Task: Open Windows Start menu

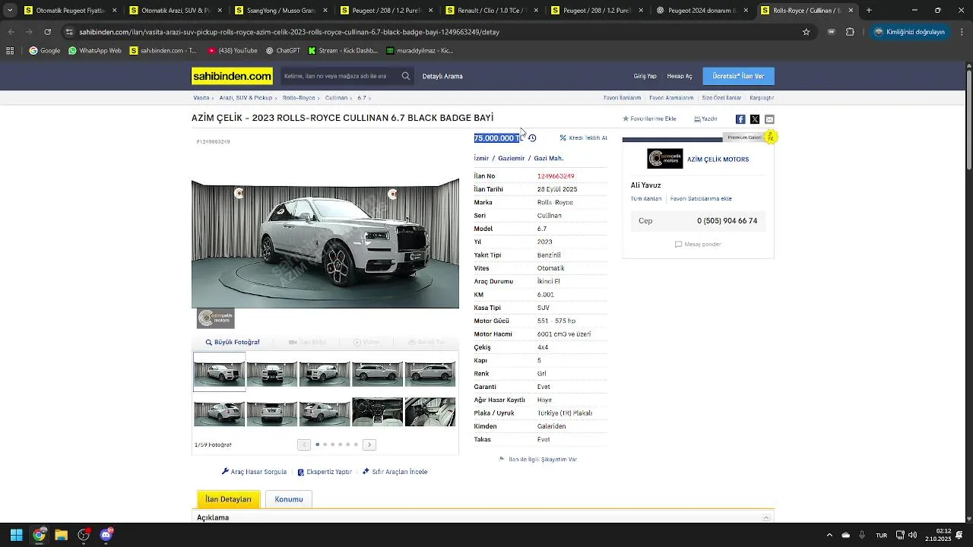Action: (x=16, y=535)
